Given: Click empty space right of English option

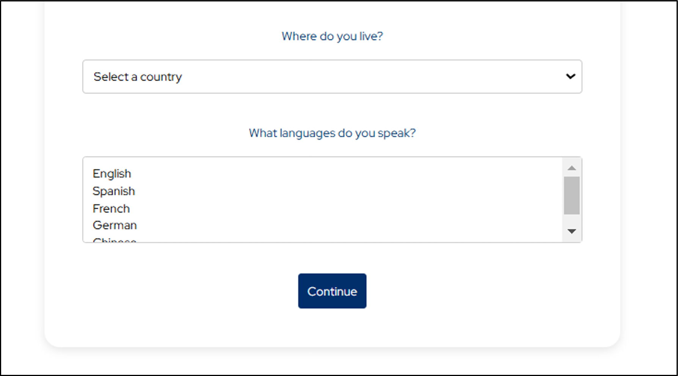Looking at the screenshot, I should pyautogui.click(x=341, y=174).
